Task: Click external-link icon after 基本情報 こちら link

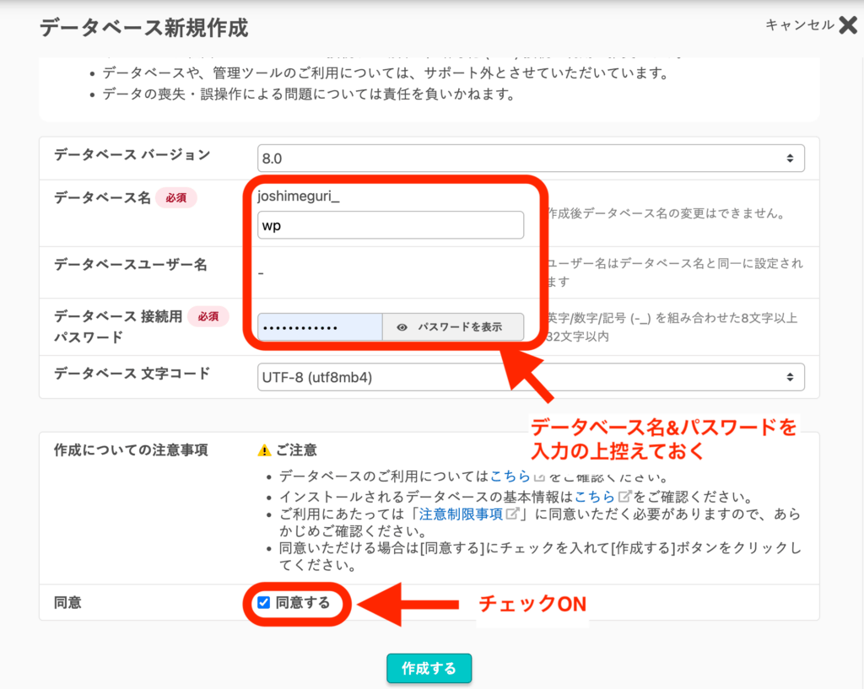Action: coord(624,495)
